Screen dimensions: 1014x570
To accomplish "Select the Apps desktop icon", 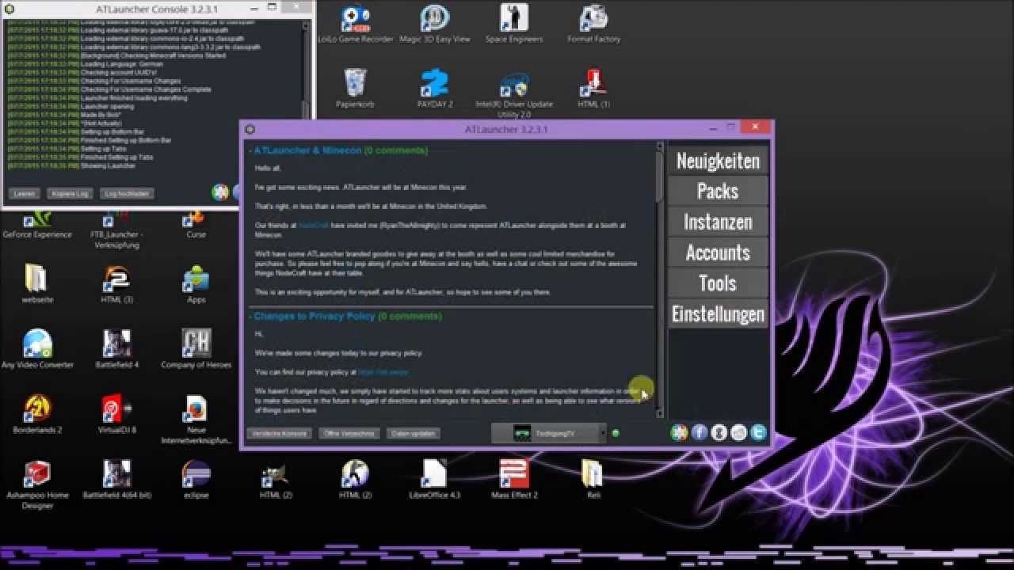I will point(196,284).
